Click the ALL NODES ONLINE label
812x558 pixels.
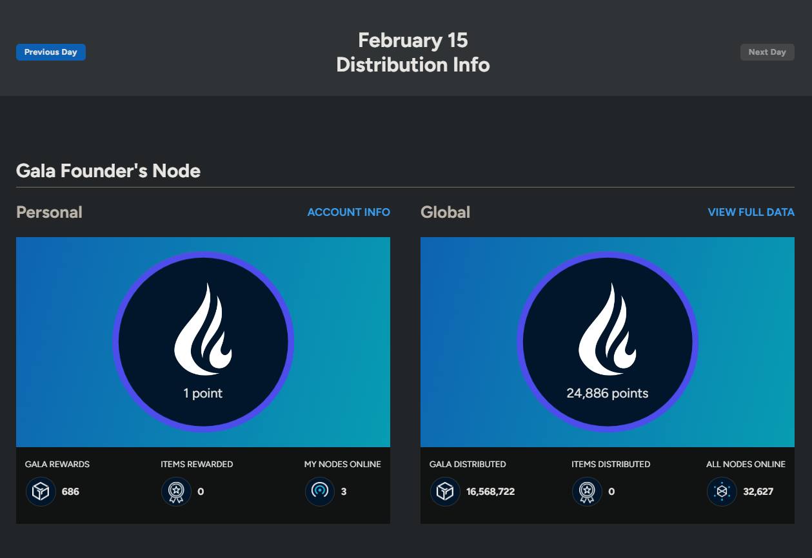point(746,464)
